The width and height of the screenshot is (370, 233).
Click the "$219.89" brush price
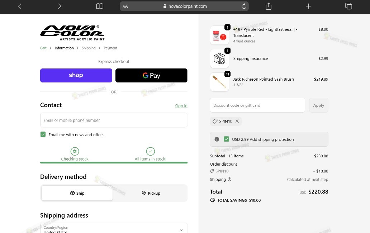[x=321, y=79]
